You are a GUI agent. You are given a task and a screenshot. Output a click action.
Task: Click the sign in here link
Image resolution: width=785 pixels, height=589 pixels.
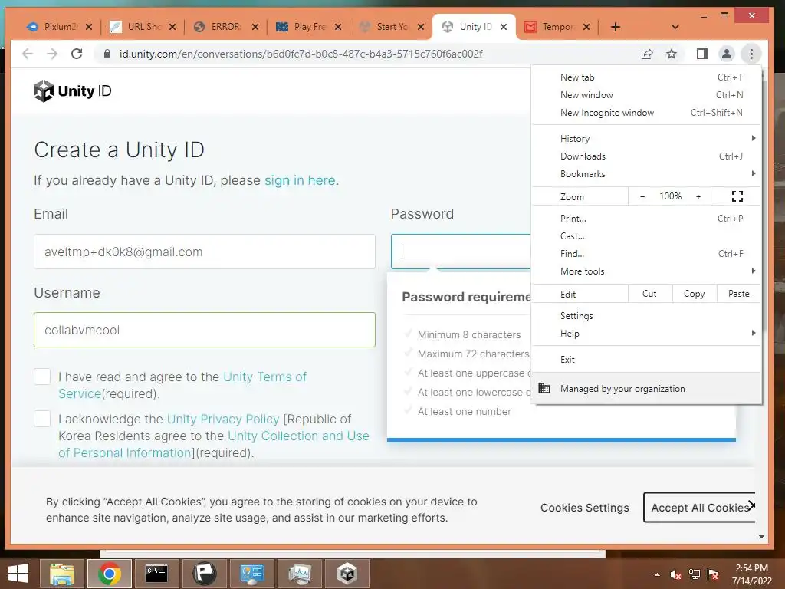tap(300, 180)
